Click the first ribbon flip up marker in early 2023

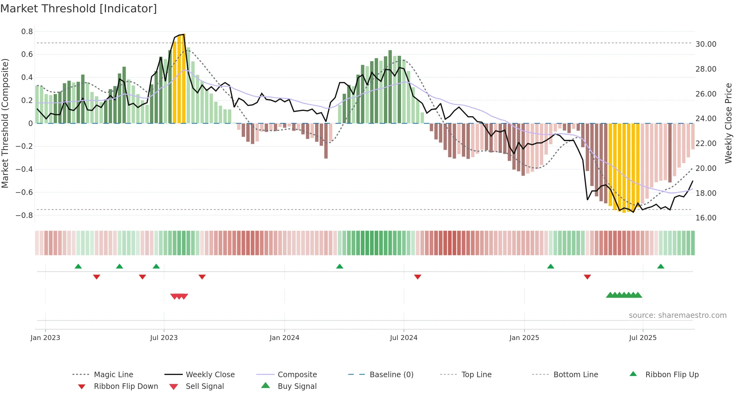78,266
